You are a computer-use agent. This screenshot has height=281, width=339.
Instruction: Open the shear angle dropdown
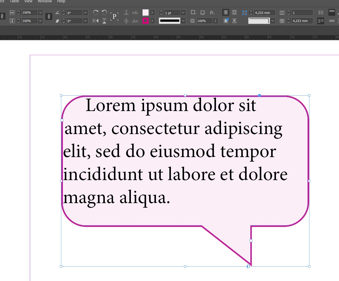[x=86, y=21]
